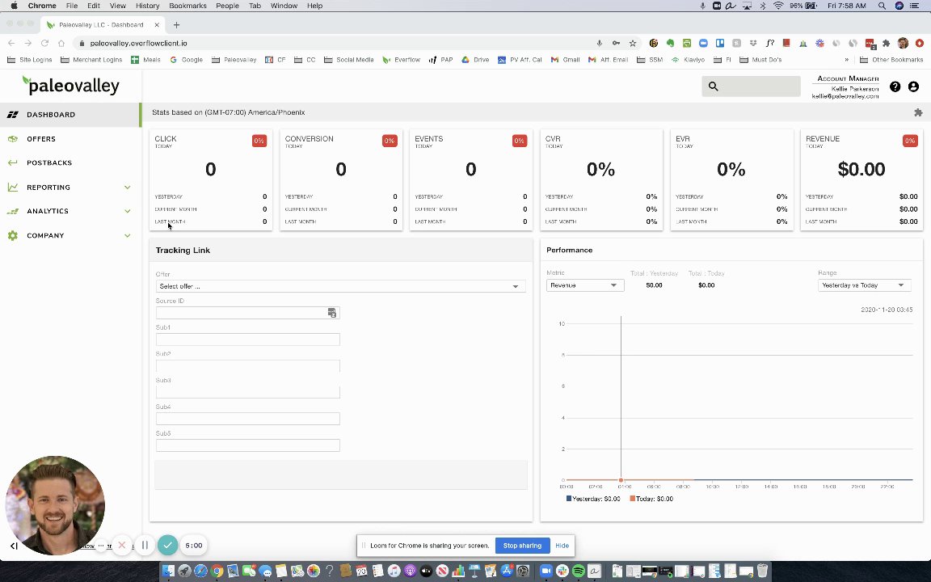This screenshot has height=582, width=931.
Task: Open Spotify from the dock
Action: pos(579,571)
